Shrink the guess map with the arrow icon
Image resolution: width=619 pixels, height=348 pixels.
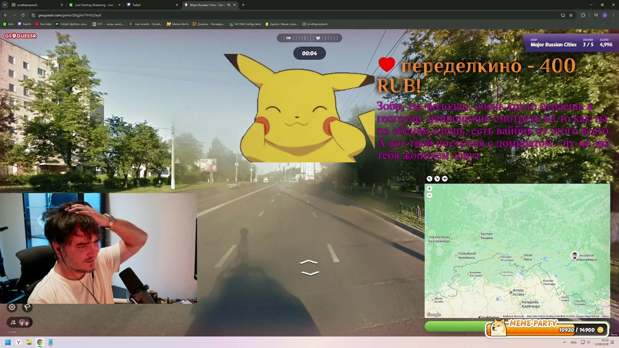[x=437, y=179]
